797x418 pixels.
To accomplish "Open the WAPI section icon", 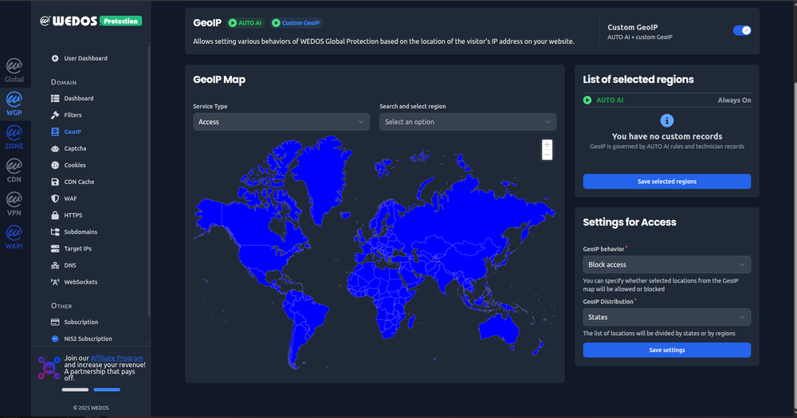I will (x=14, y=238).
